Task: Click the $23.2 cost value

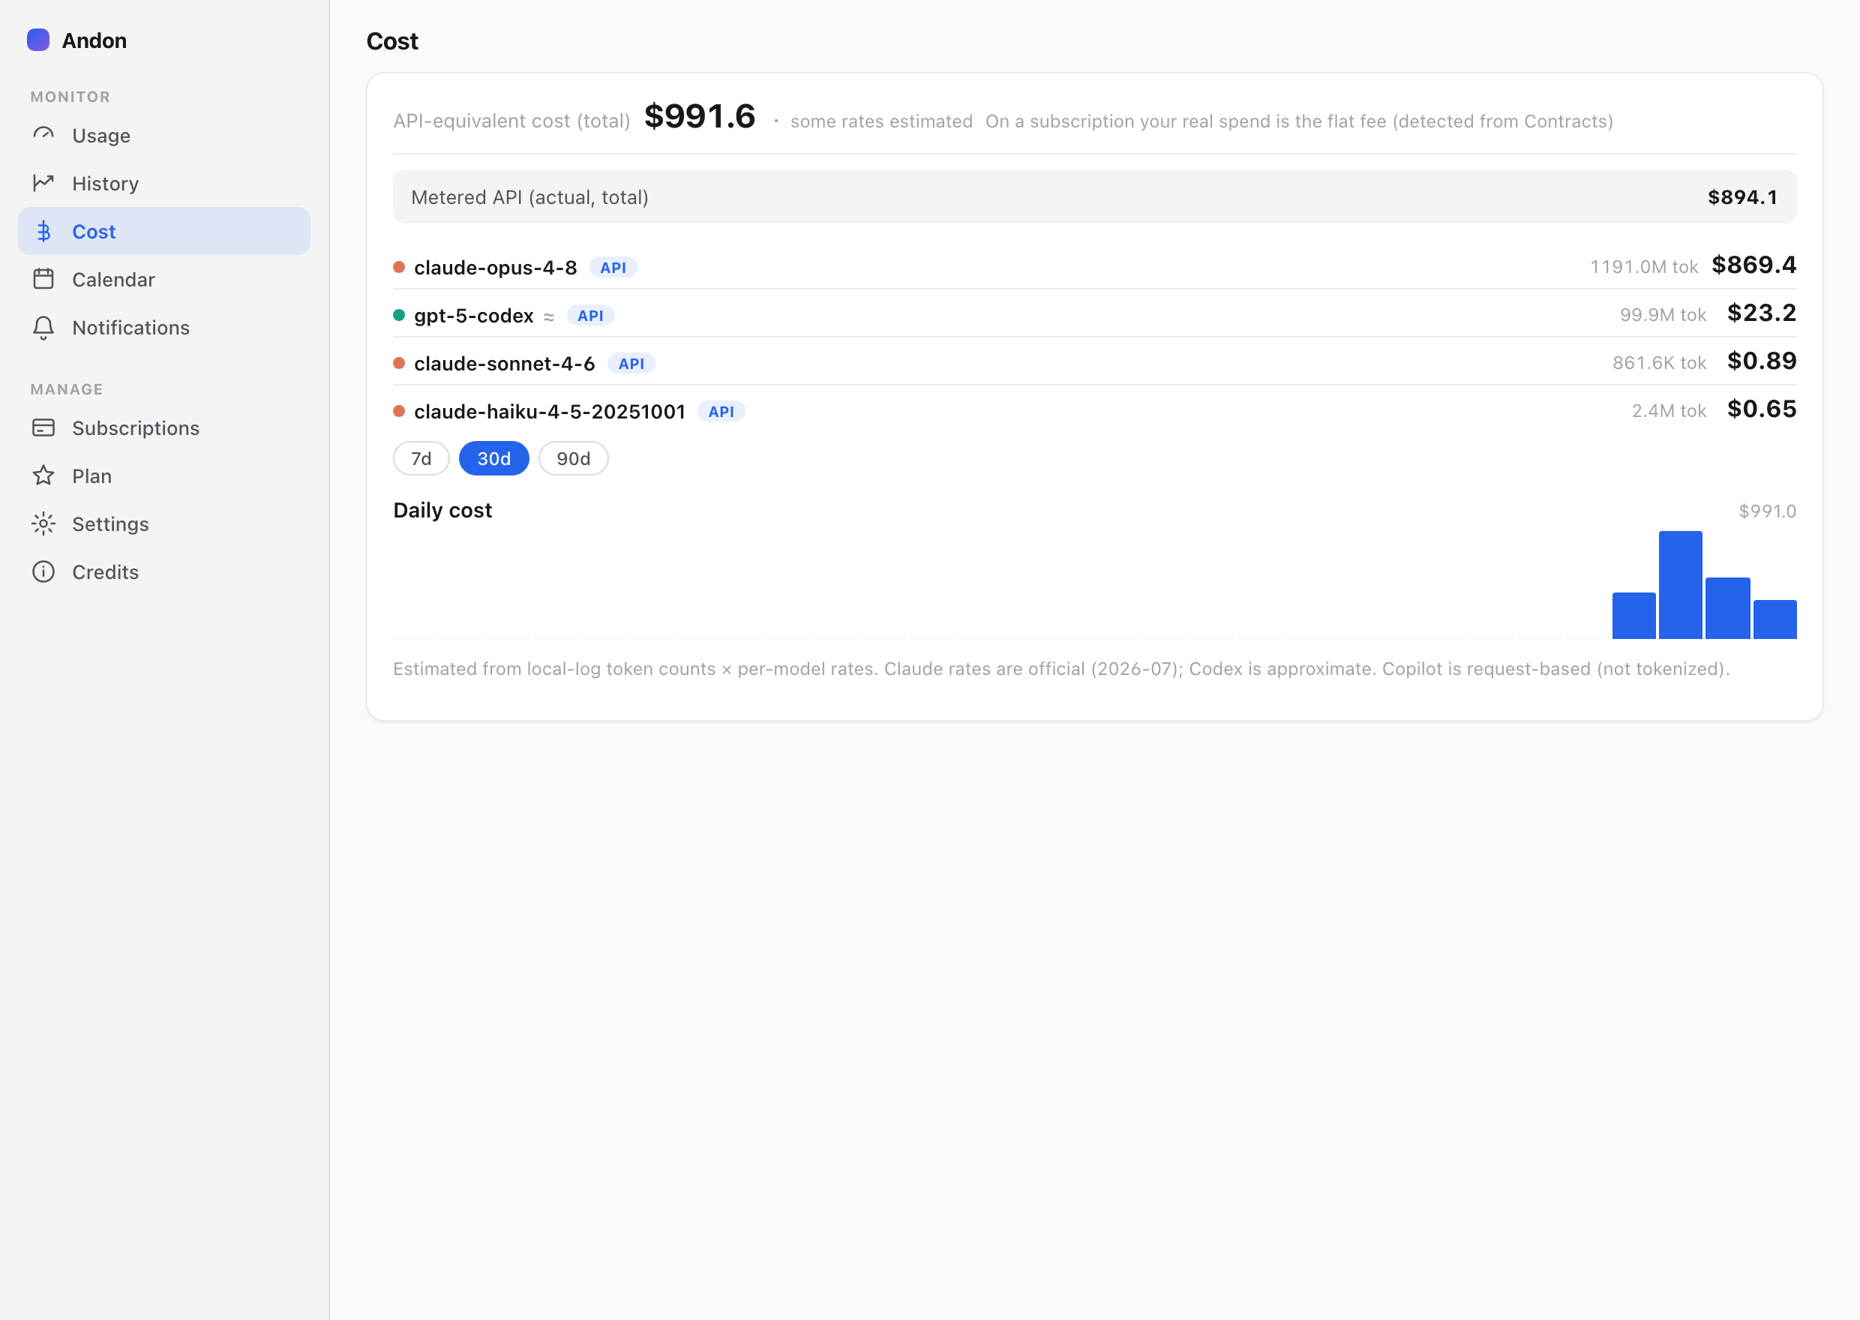Action: (x=1762, y=313)
